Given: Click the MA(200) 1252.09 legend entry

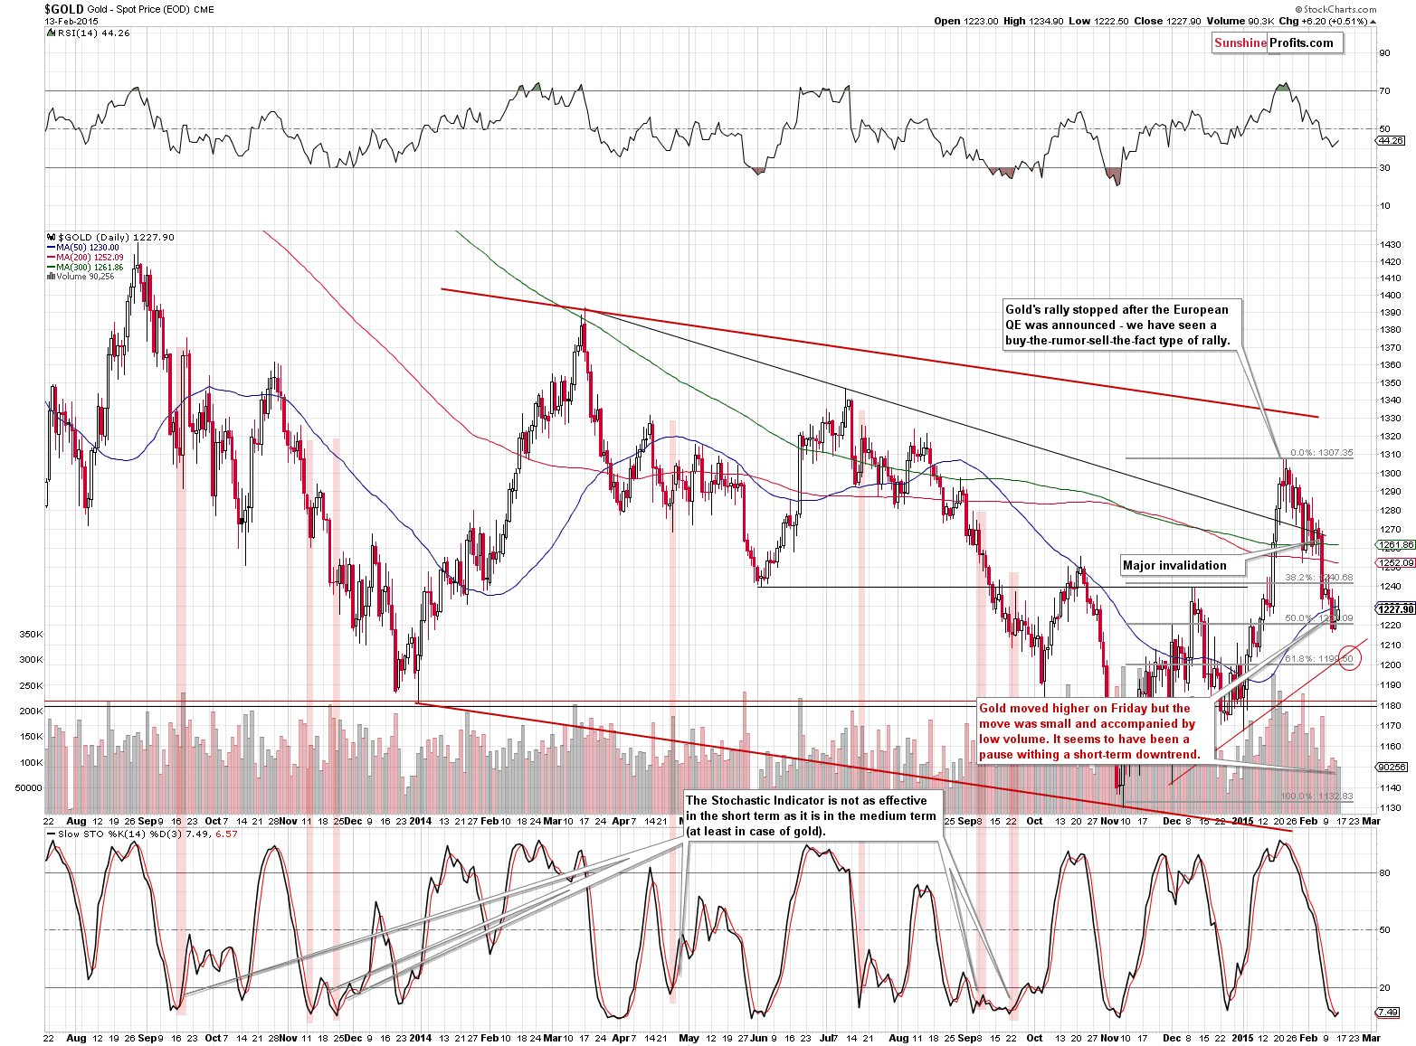Looking at the screenshot, I should point(84,257).
